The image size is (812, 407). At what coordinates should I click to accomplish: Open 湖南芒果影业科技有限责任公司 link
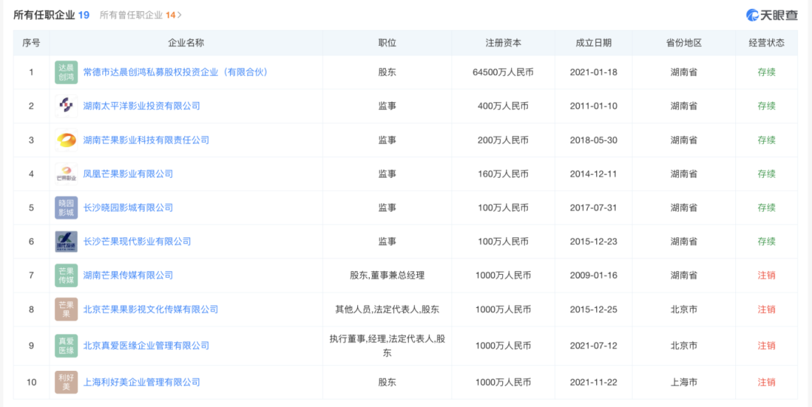(146, 140)
